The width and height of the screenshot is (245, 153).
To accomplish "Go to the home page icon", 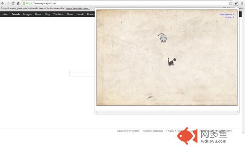I will click(18, 3).
